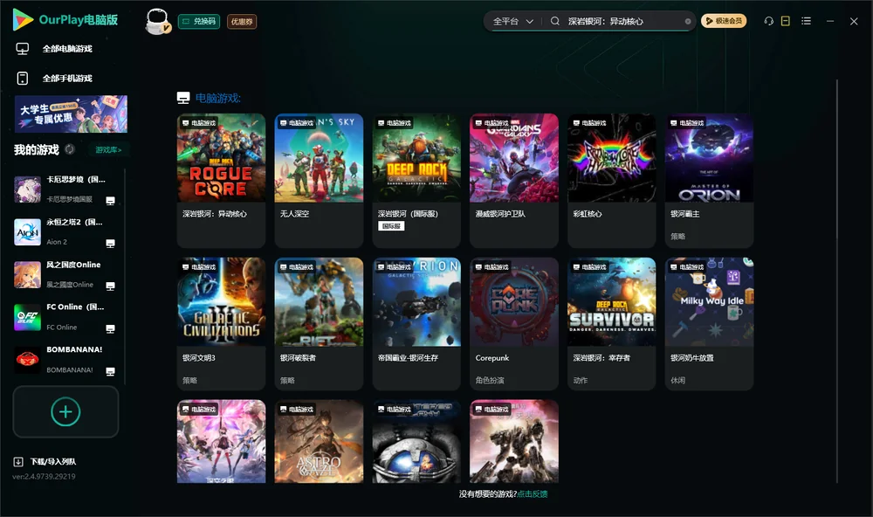The width and height of the screenshot is (873, 517).
Task: Clear the search box with the x icon
Action: (x=688, y=22)
